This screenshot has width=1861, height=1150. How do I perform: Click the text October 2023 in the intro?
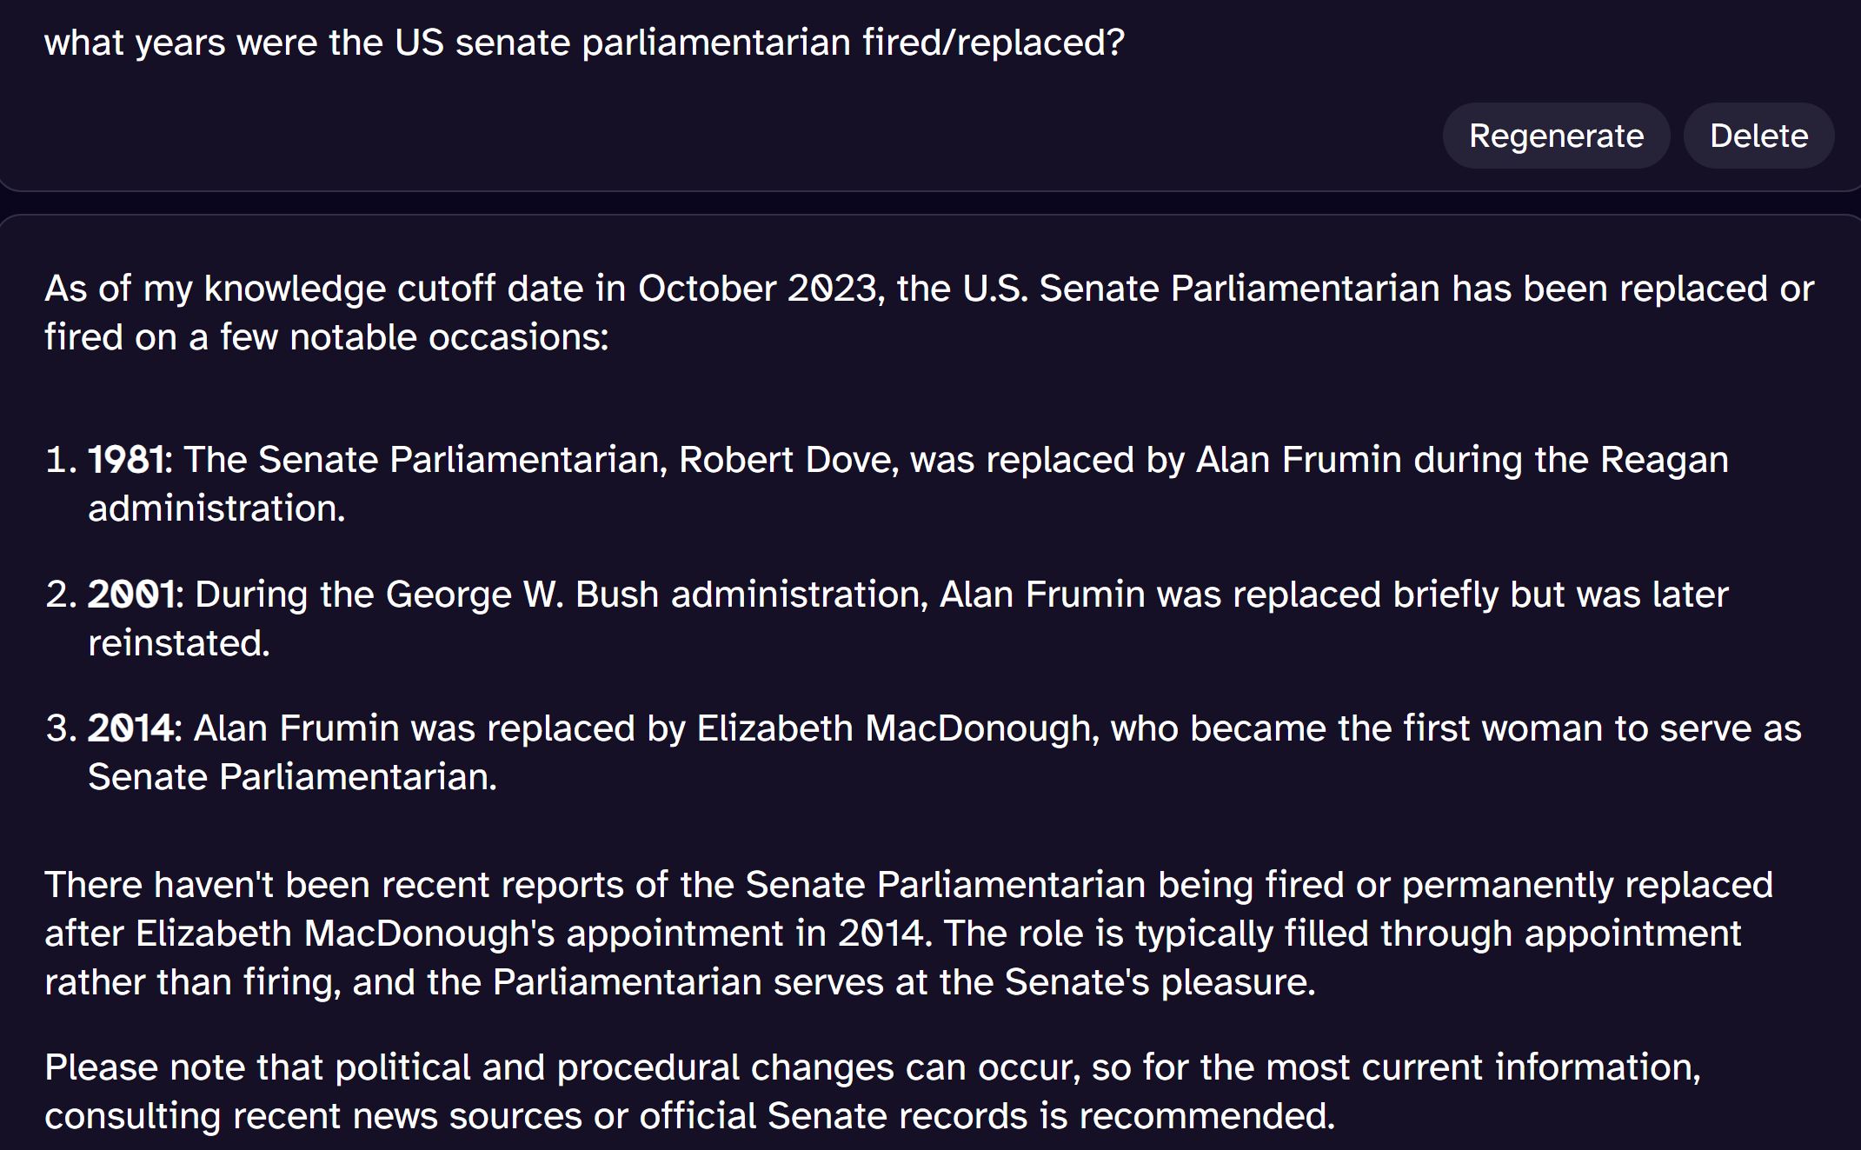pyautogui.click(x=757, y=289)
